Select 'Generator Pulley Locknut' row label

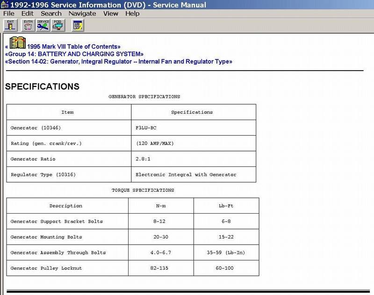point(46,268)
